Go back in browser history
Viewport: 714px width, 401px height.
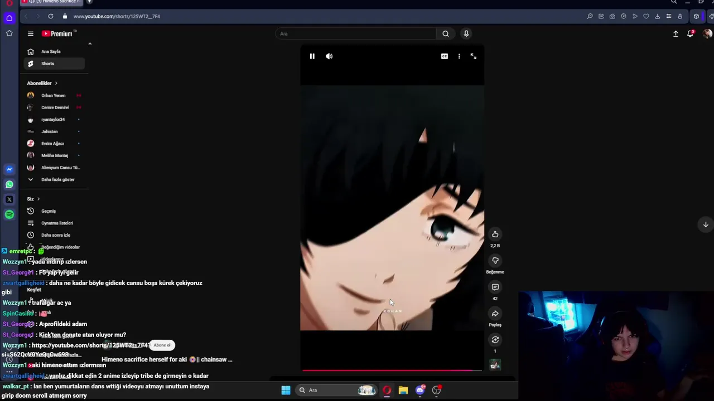click(x=26, y=16)
